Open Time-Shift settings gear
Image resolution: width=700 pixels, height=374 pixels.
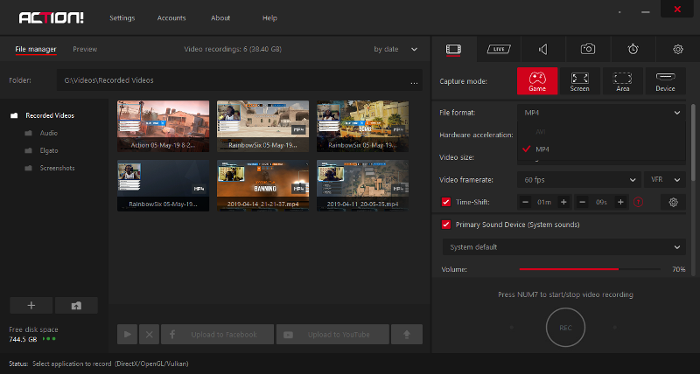coord(673,203)
